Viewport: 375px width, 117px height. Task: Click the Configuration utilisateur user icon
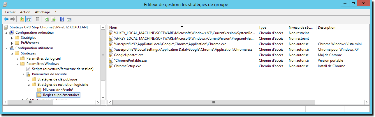pyautogui.click(x=12, y=48)
